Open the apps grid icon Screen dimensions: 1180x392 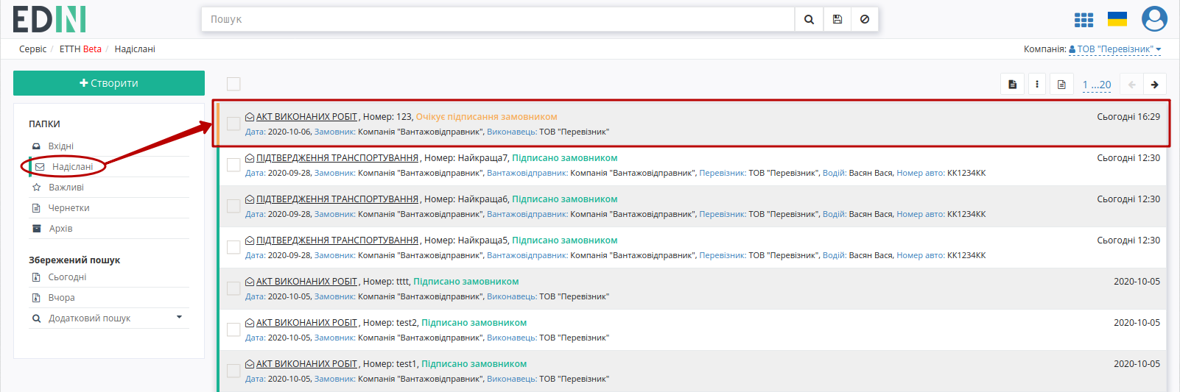(1084, 20)
